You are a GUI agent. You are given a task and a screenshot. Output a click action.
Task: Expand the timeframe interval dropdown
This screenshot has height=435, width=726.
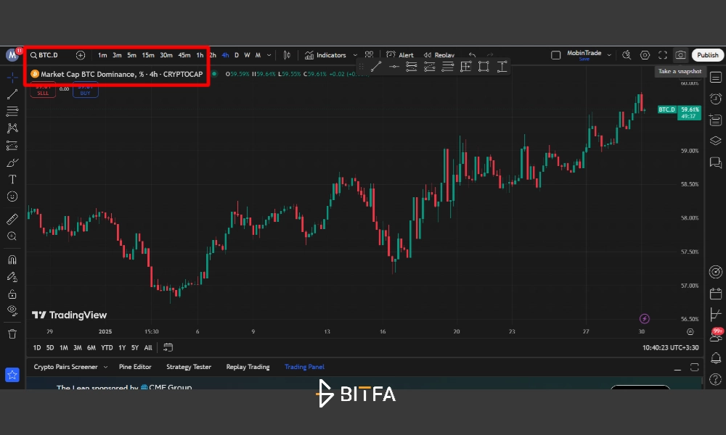click(269, 55)
